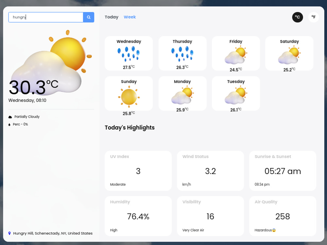Click the 'km/h' wind unit label
Viewport: 327px width, 245px height.
click(x=187, y=185)
